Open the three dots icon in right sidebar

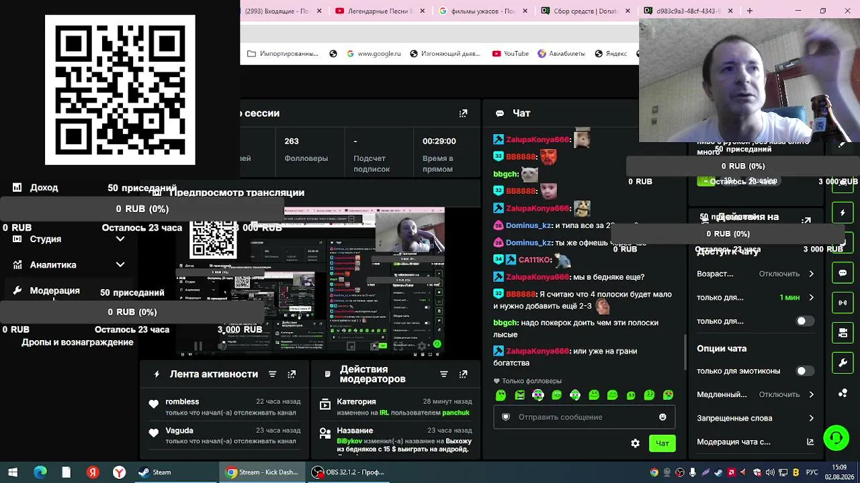point(843,393)
